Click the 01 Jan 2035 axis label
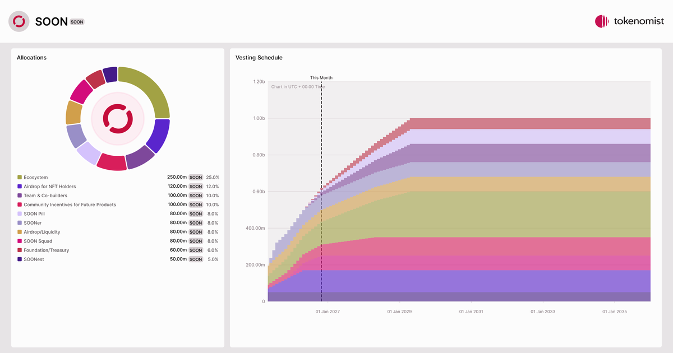Viewport: 673px width, 353px height. [615, 312]
